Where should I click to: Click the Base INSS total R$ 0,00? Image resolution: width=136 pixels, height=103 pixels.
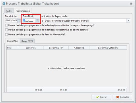coord(38,90)
